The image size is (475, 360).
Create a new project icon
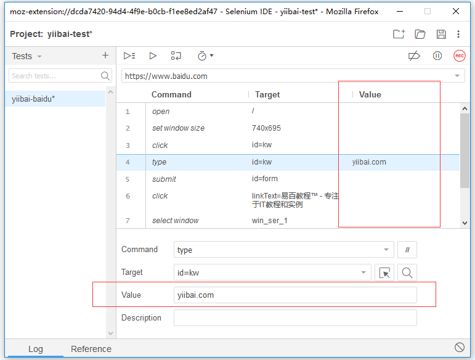point(399,34)
